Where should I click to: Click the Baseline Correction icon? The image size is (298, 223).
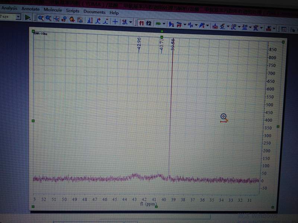tap(202, 25)
